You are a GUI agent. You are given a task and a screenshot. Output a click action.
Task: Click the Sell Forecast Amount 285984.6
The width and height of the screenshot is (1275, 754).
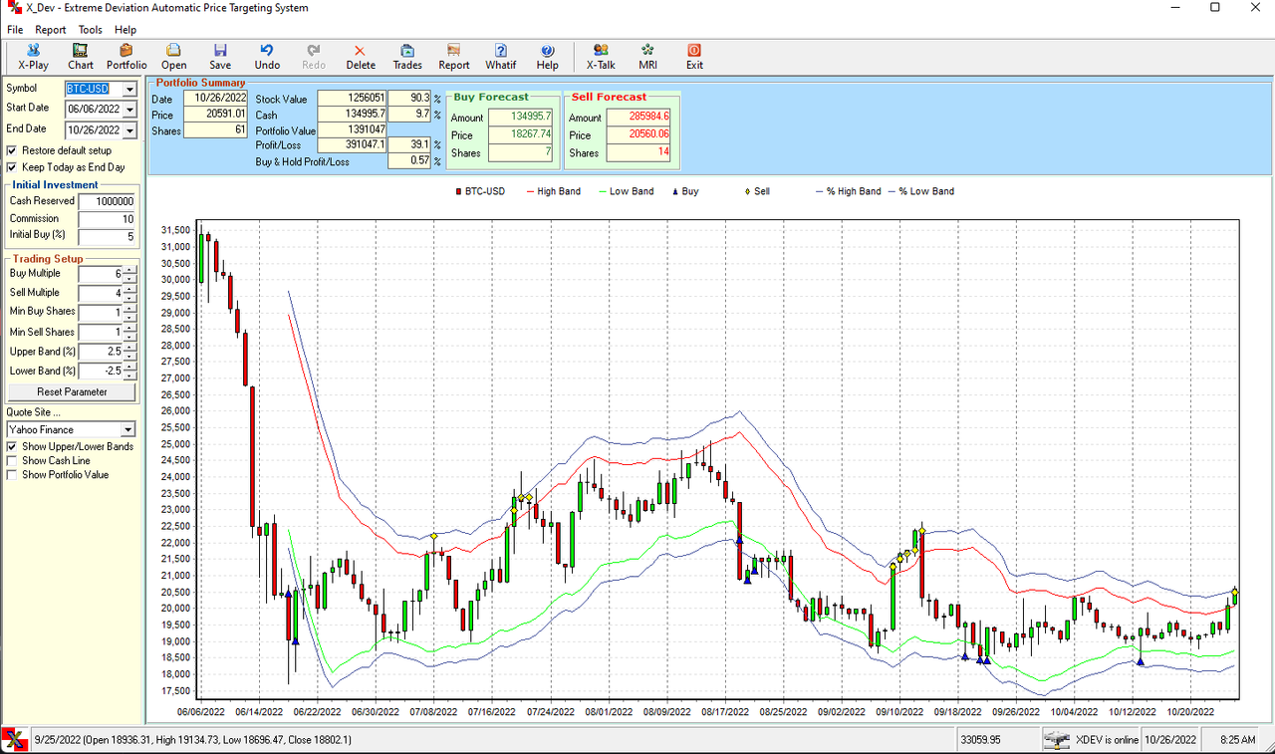[x=637, y=118]
